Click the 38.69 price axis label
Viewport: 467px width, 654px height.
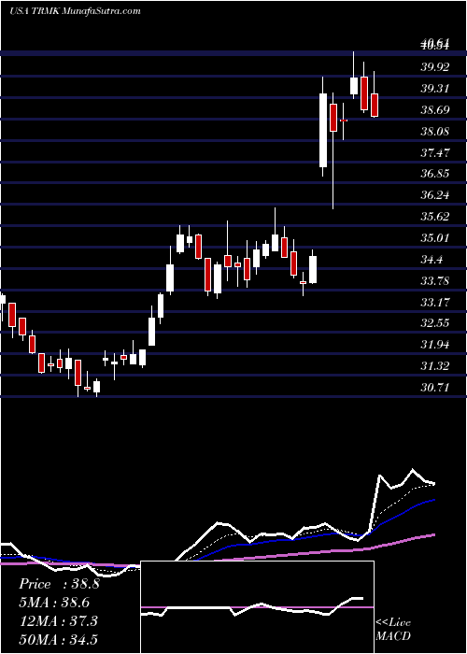pos(435,110)
